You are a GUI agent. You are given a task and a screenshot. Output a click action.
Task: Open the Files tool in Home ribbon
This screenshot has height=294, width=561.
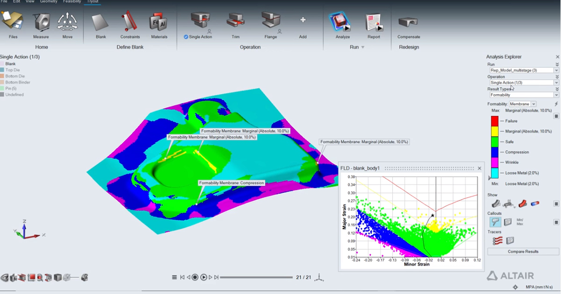(x=13, y=22)
